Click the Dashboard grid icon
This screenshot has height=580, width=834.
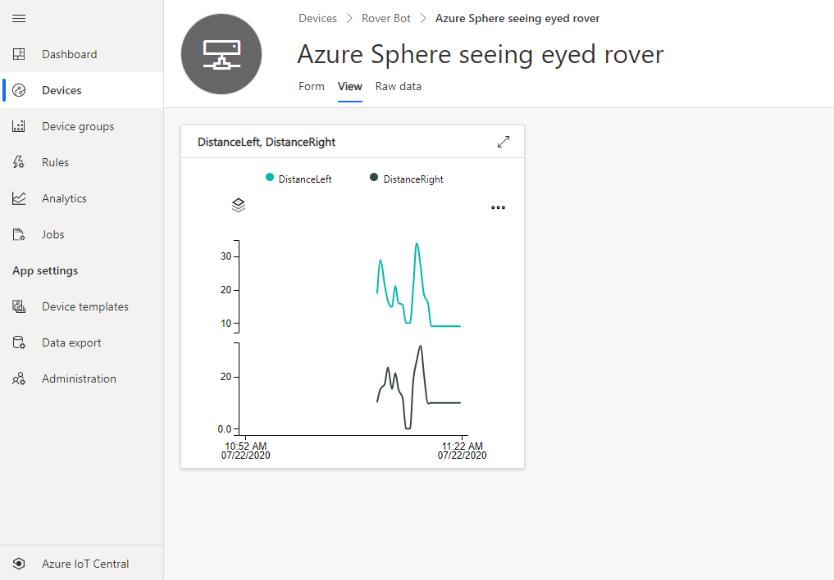(x=19, y=54)
